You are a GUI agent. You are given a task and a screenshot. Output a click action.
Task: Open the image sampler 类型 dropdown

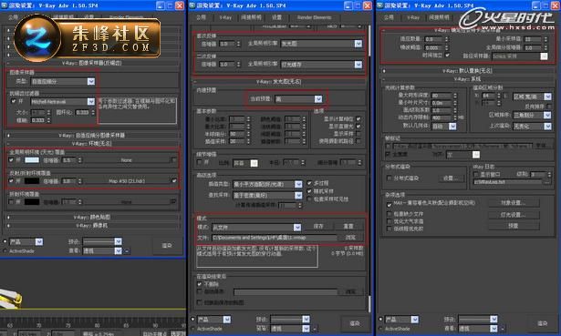63,81
